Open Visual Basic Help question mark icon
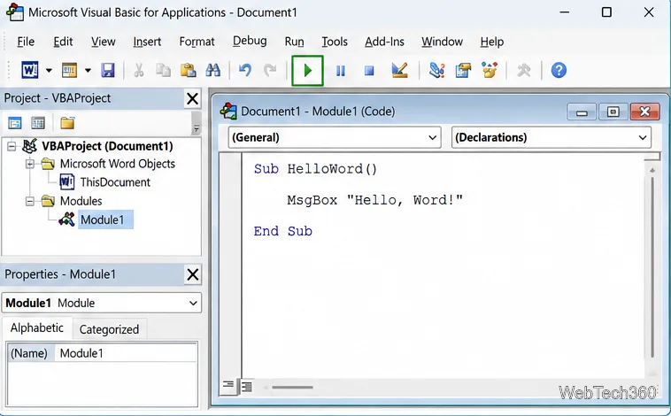The height and width of the screenshot is (416, 671). pos(559,70)
